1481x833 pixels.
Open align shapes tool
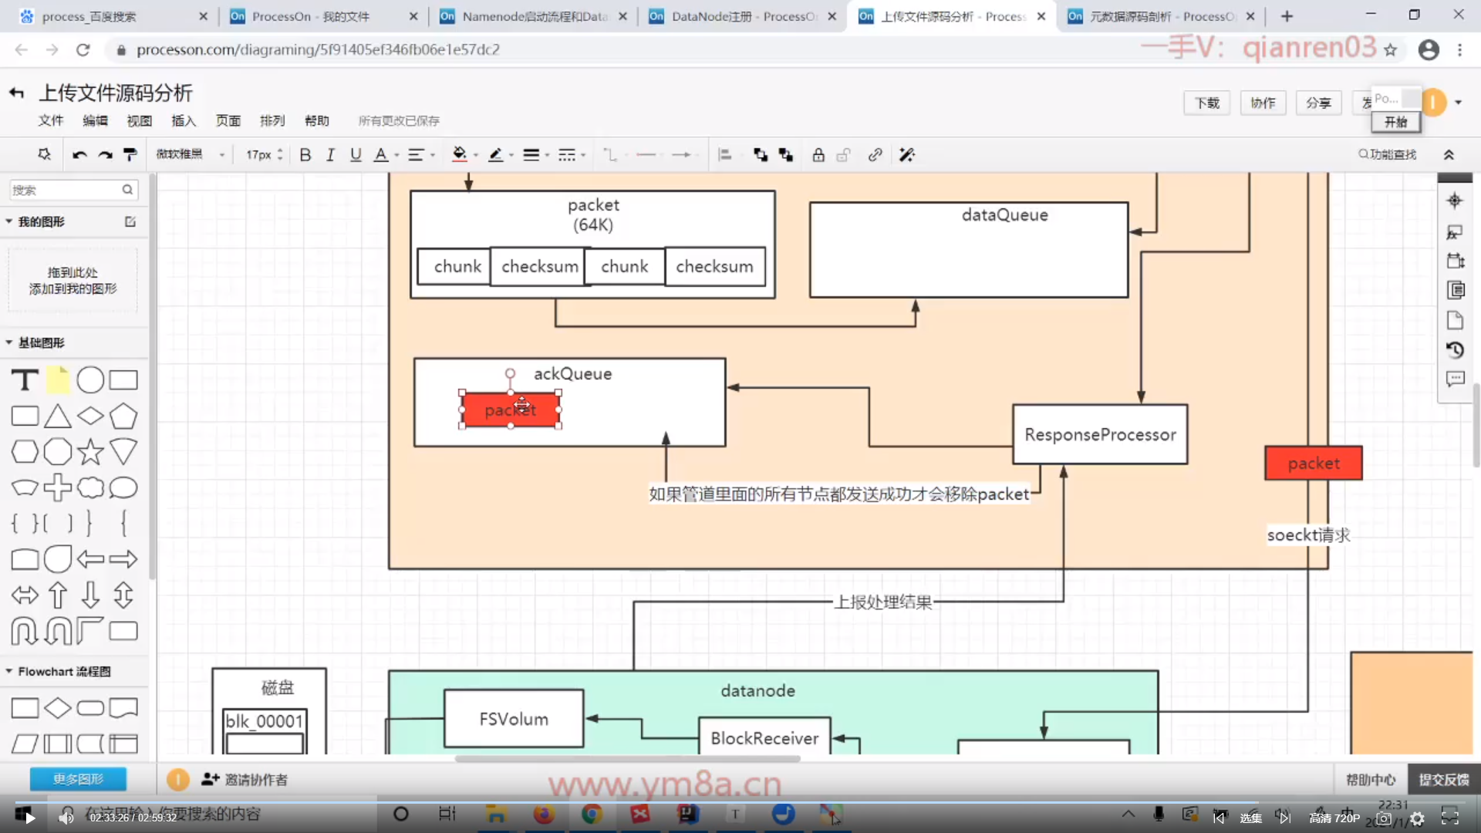tap(725, 155)
